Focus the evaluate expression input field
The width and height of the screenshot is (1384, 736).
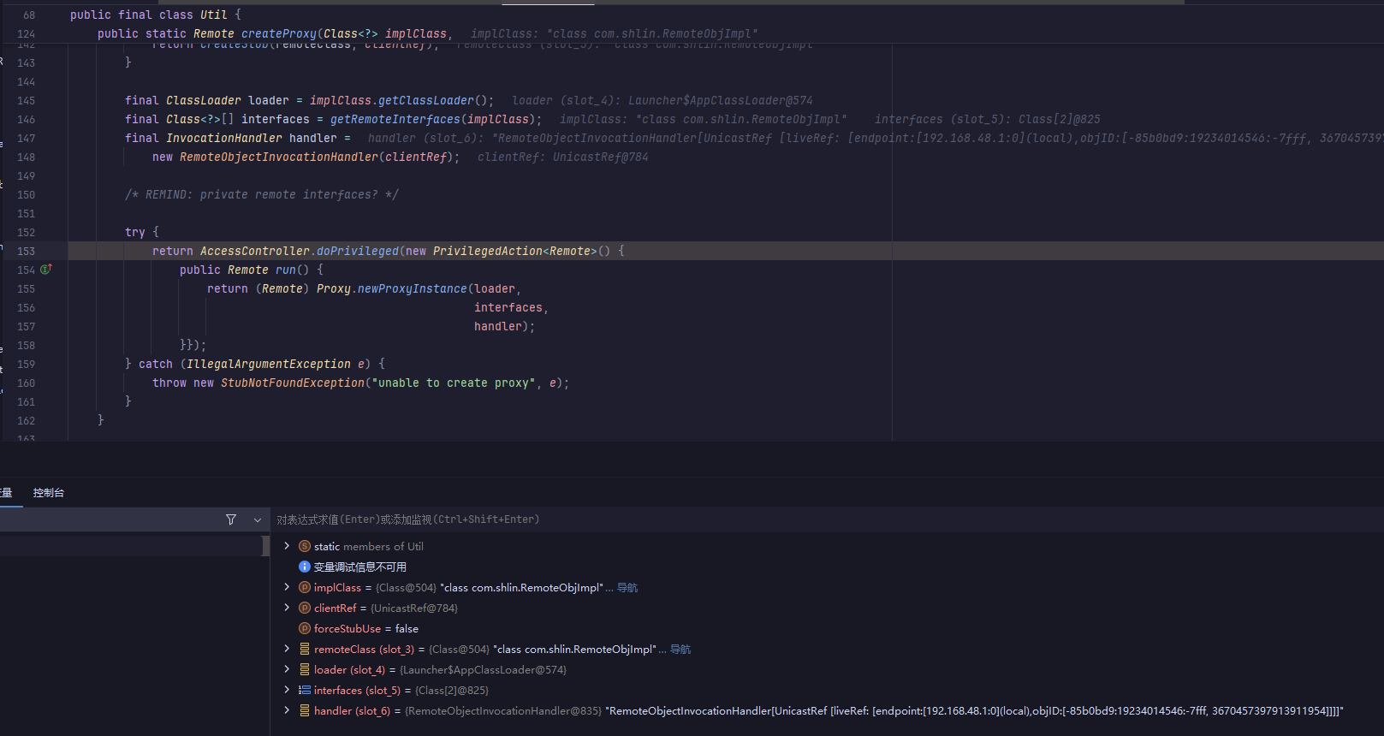pyautogui.click(x=827, y=519)
